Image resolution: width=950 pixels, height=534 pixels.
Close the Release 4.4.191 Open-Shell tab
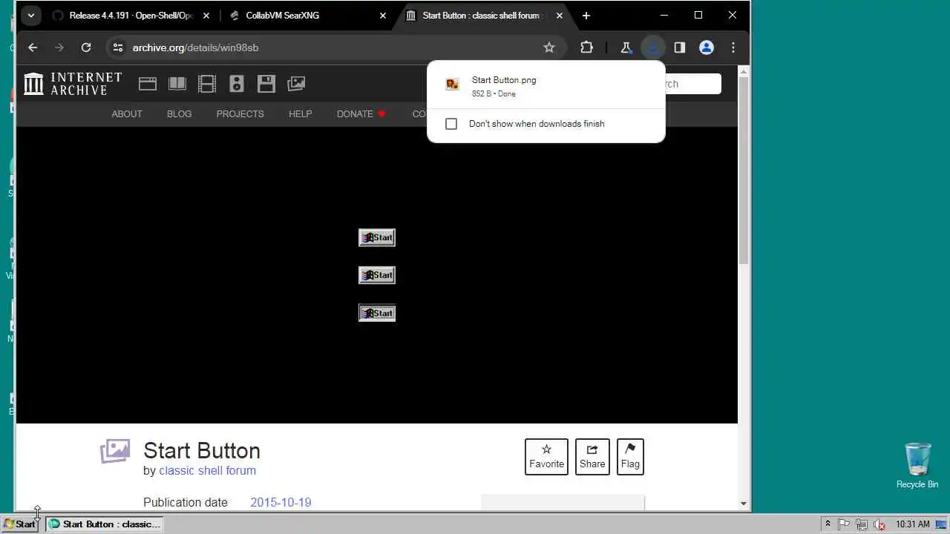206,16
